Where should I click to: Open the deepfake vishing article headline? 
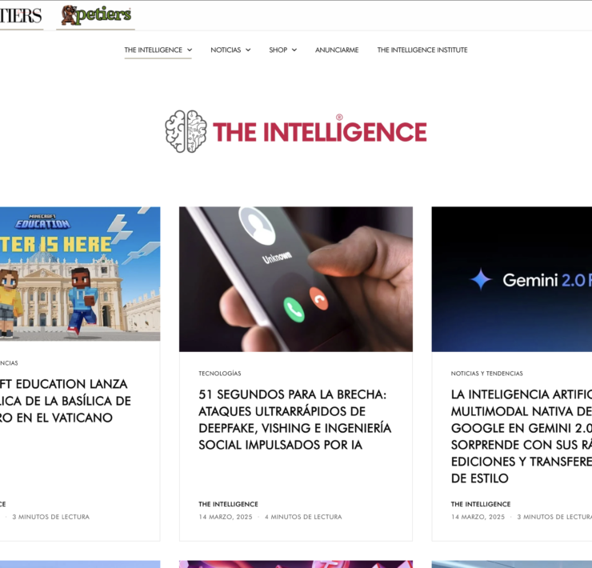point(295,419)
